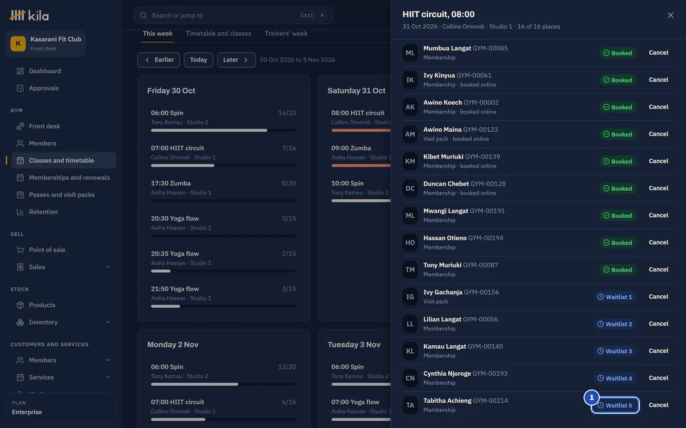Click the Sales receipt icon

click(20, 267)
